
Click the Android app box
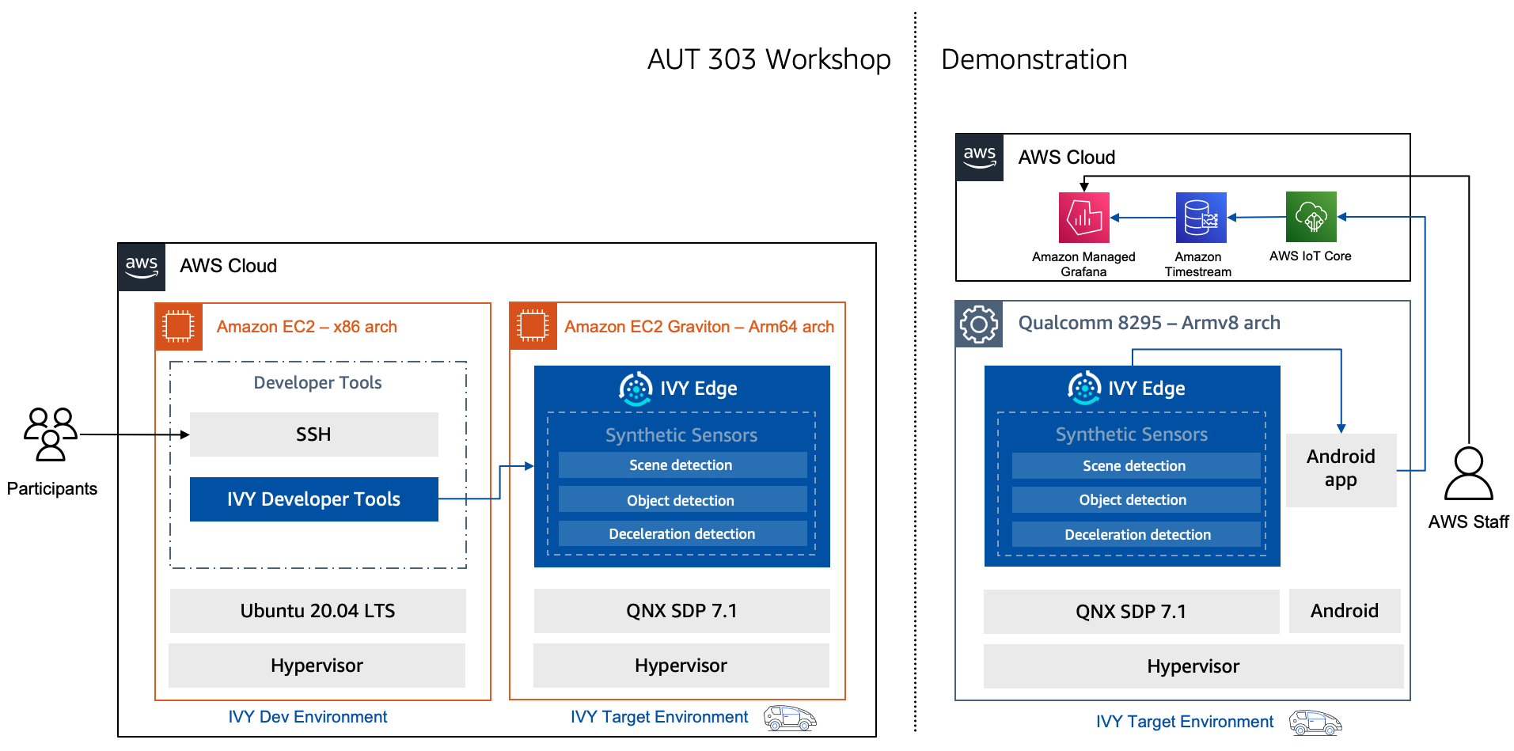coord(1340,470)
